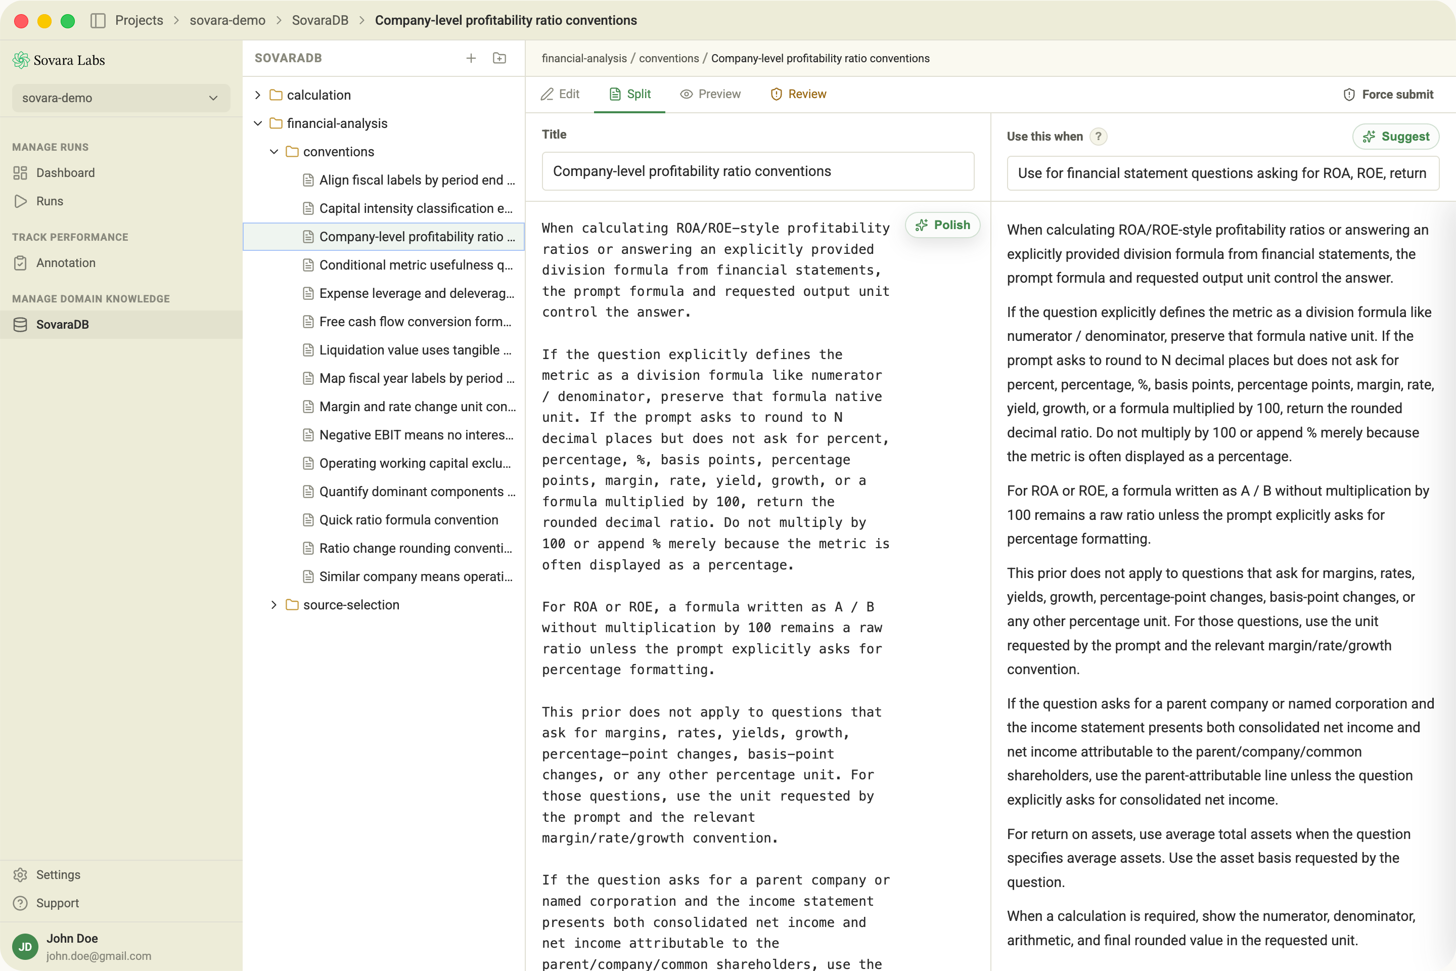Open Quick ratio formula convention
Screen dimensions: 1456x971
(384, 520)
